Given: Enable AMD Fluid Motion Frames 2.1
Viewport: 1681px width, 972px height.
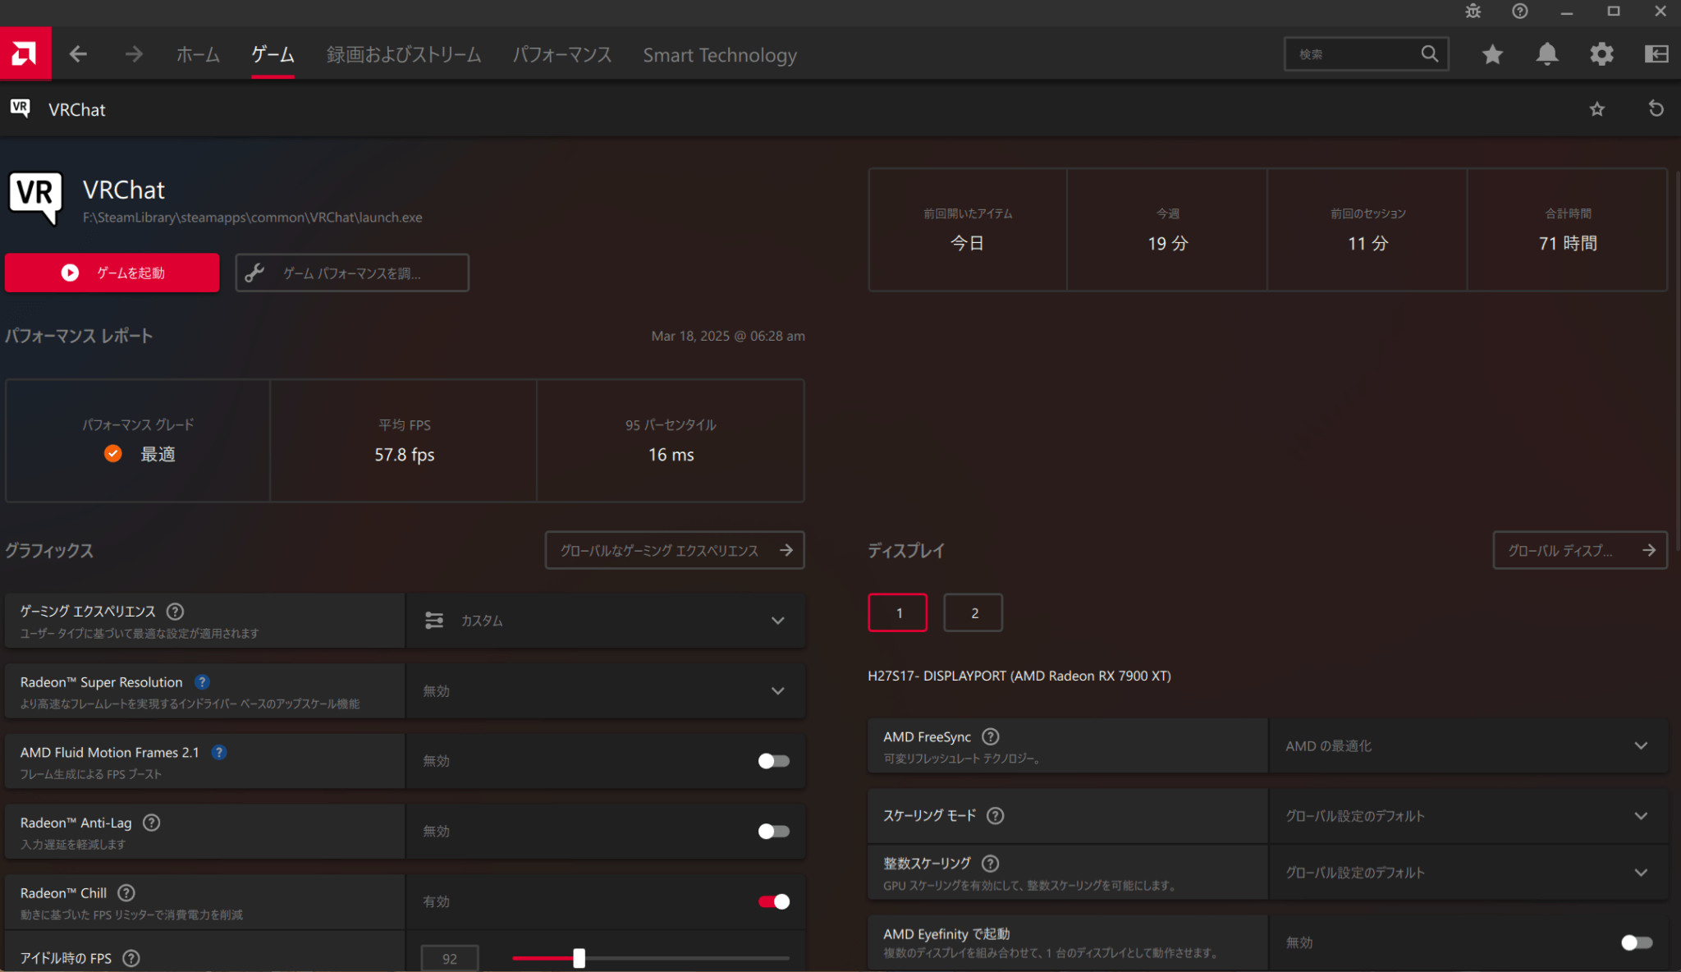Looking at the screenshot, I should (x=772, y=761).
